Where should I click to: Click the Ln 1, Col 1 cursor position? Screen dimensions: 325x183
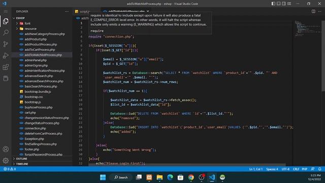pos(256,169)
